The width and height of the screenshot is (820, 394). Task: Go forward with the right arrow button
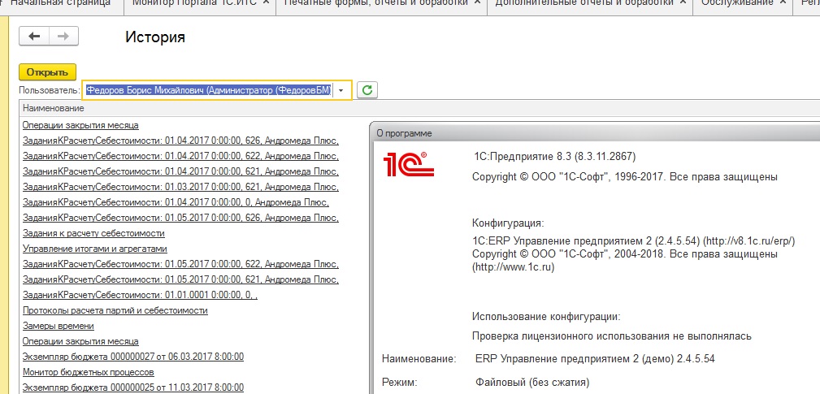pos(64,36)
